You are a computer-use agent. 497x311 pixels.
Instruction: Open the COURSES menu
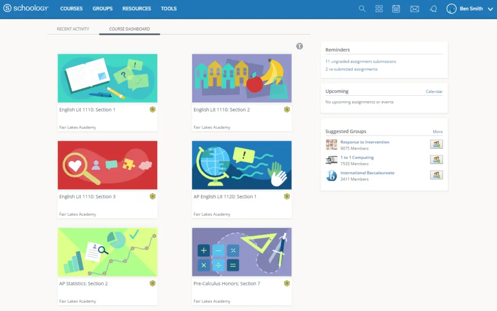pyautogui.click(x=71, y=9)
